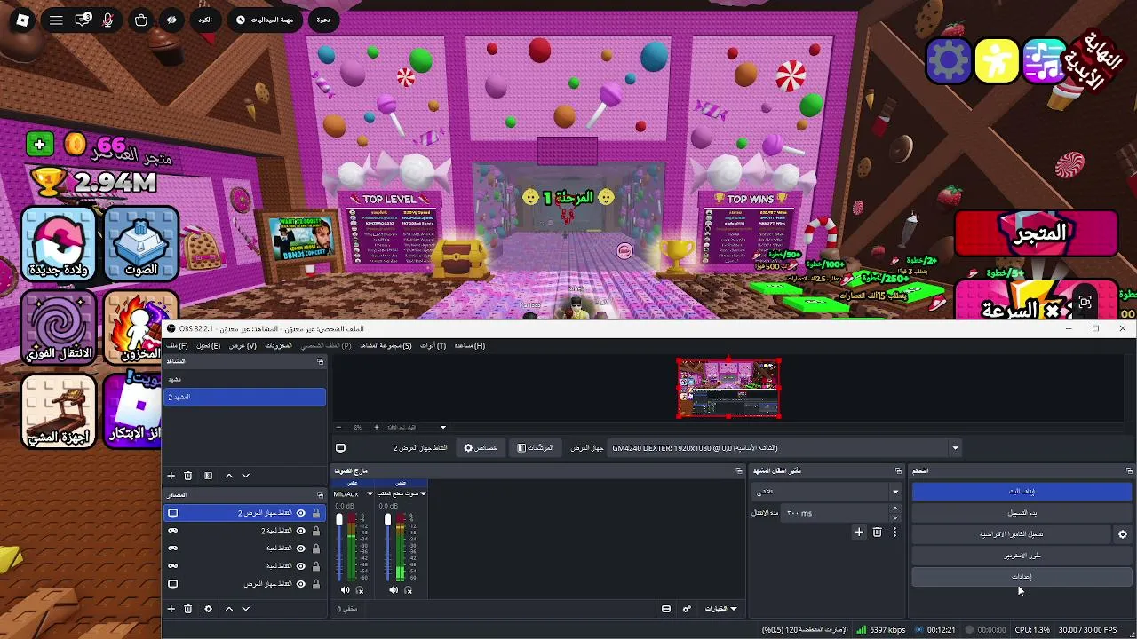Hide the 'التقاط جهاز العرض 2' source
Image resolution: width=1137 pixels, height=639 pixels.
click(301, 513)
